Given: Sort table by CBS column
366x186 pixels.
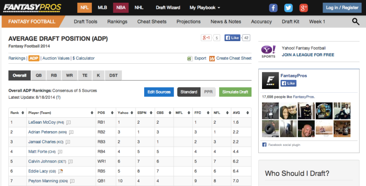Looking at the screenshot, I should [164, 113].
